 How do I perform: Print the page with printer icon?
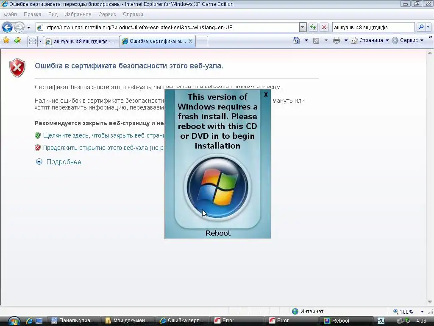(x=336, y=40)
